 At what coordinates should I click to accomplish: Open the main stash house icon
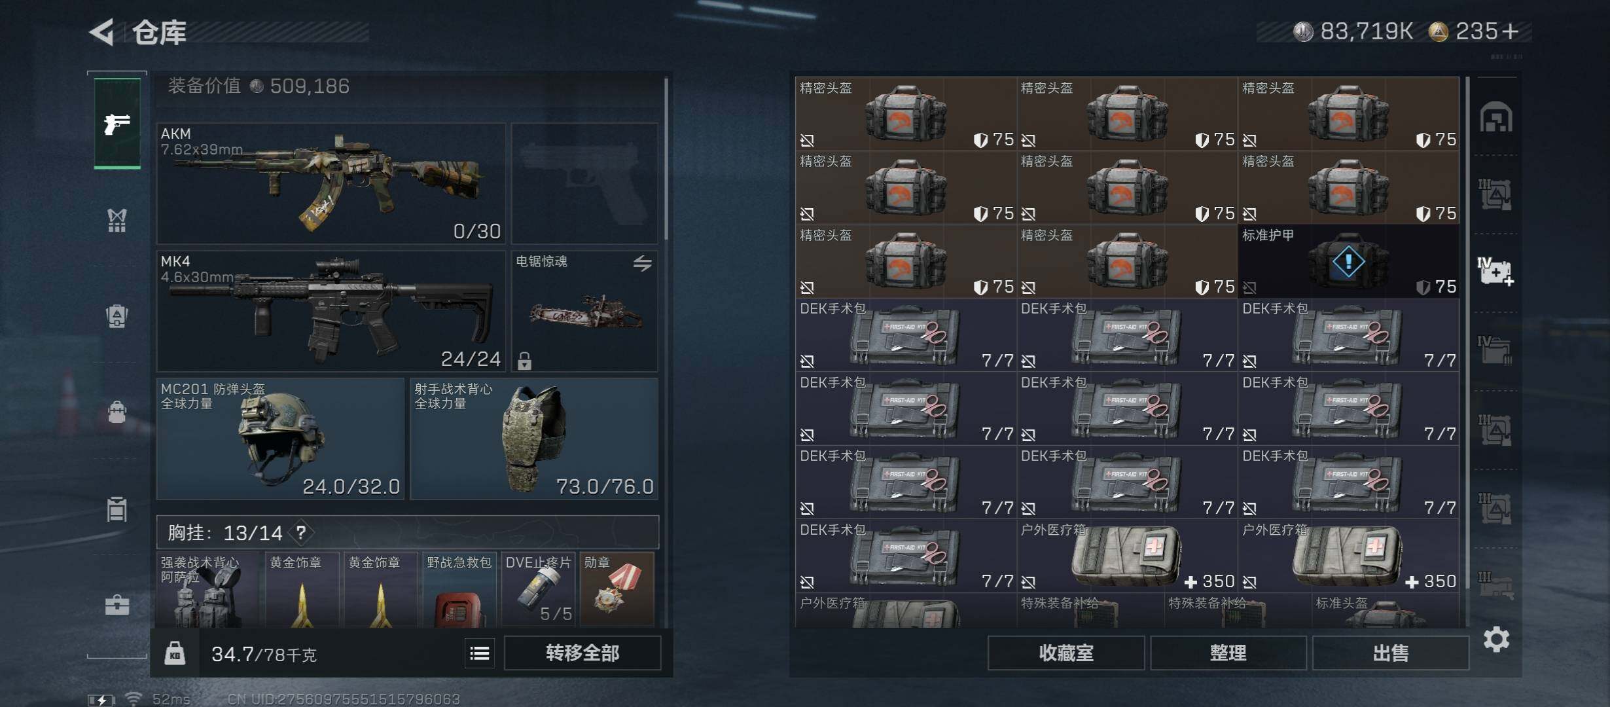(1496, 118)
